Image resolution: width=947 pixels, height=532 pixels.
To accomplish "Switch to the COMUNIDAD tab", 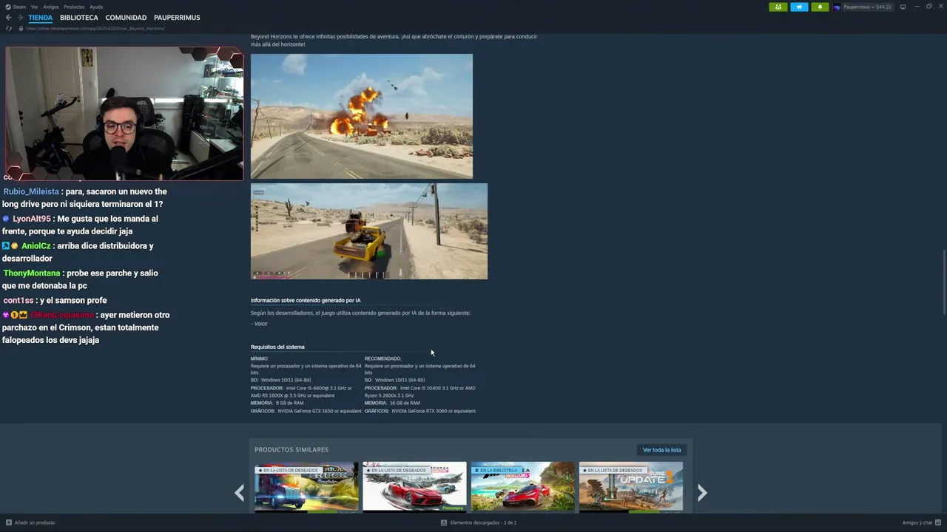I will pyautogui.click(x=126, y=18).
